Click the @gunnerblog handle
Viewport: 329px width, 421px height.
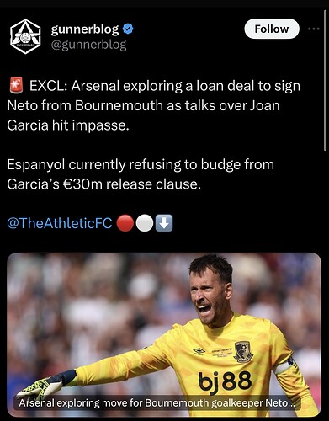(x=88, y=45)
